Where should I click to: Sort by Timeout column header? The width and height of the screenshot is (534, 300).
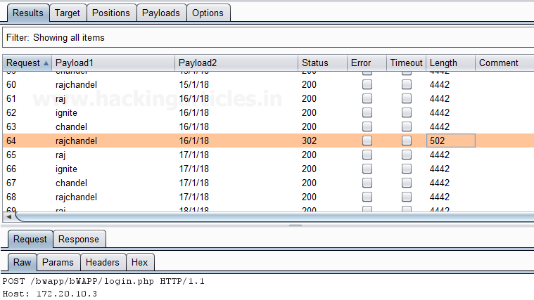tap(406, 63)
